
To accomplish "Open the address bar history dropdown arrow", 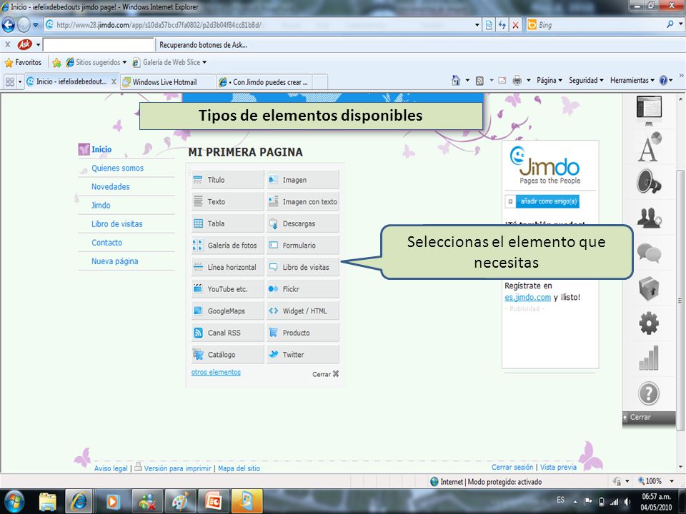I will tap(477, 25).
